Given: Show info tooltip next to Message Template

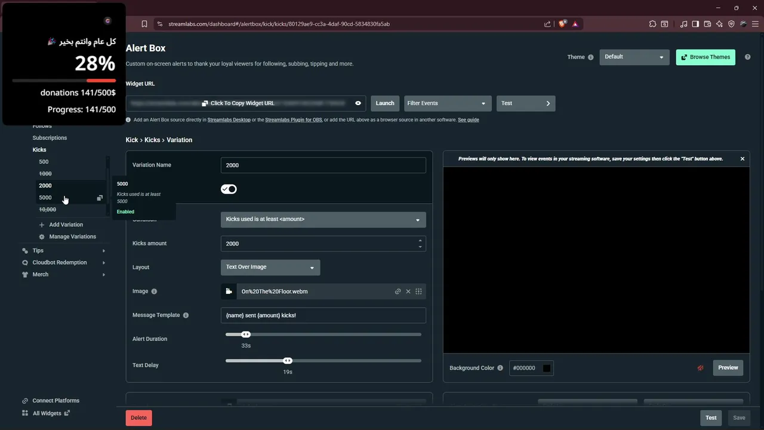Looking at the screenshot, I should pyautogui.click(x=186, y=315).
